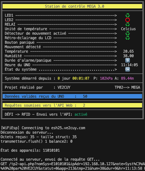This screenshot has width=145, height=171.
Task: Click the LED1 label
Action: coord(9,15)
